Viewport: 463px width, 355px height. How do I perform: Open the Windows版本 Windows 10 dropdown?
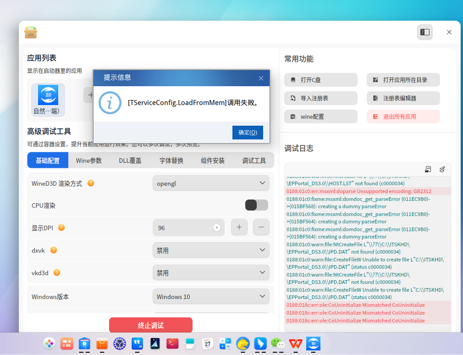(x=211, y=296)
